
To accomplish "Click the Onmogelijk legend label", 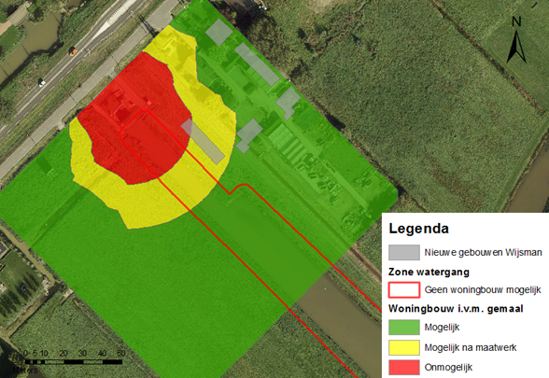I will point(448,368).
